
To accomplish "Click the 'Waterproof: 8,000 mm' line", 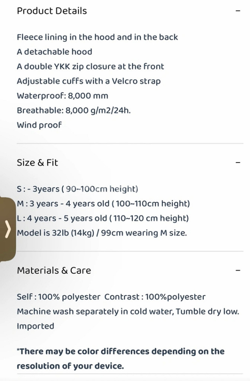I will pos(62,96).
